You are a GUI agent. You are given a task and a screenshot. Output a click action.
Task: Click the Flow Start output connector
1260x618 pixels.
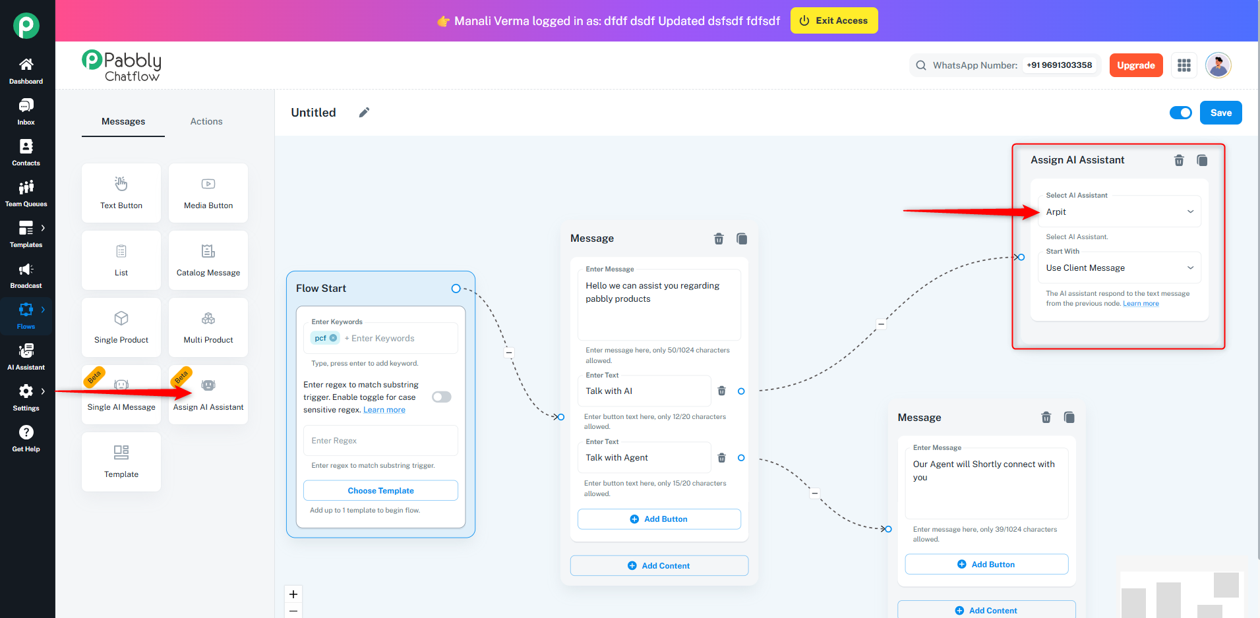[456, 289]
